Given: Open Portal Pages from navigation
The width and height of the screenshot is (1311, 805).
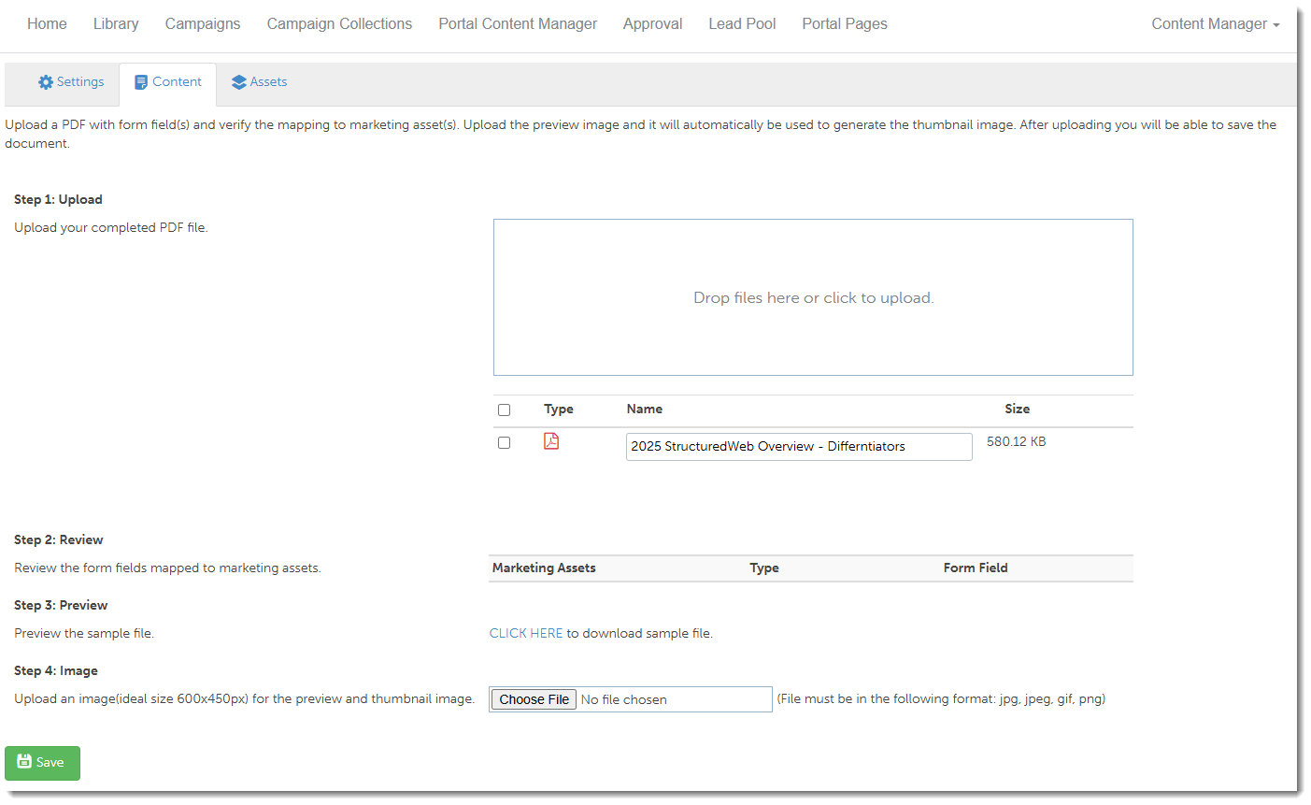Looking at the screenshot, I should tap(845, 24).
